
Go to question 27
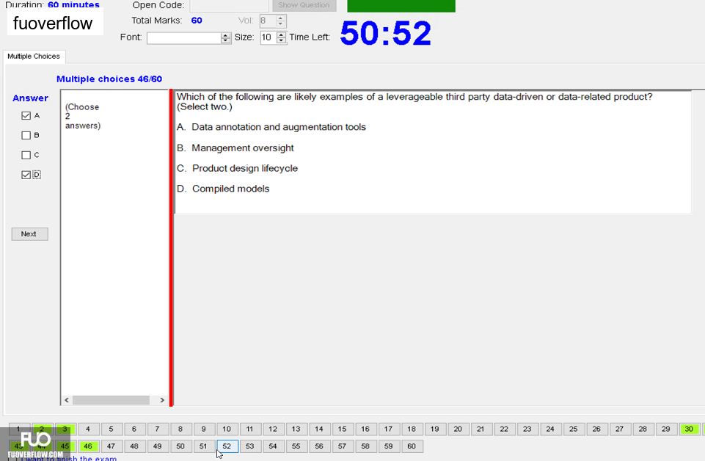tap(620, 429)
